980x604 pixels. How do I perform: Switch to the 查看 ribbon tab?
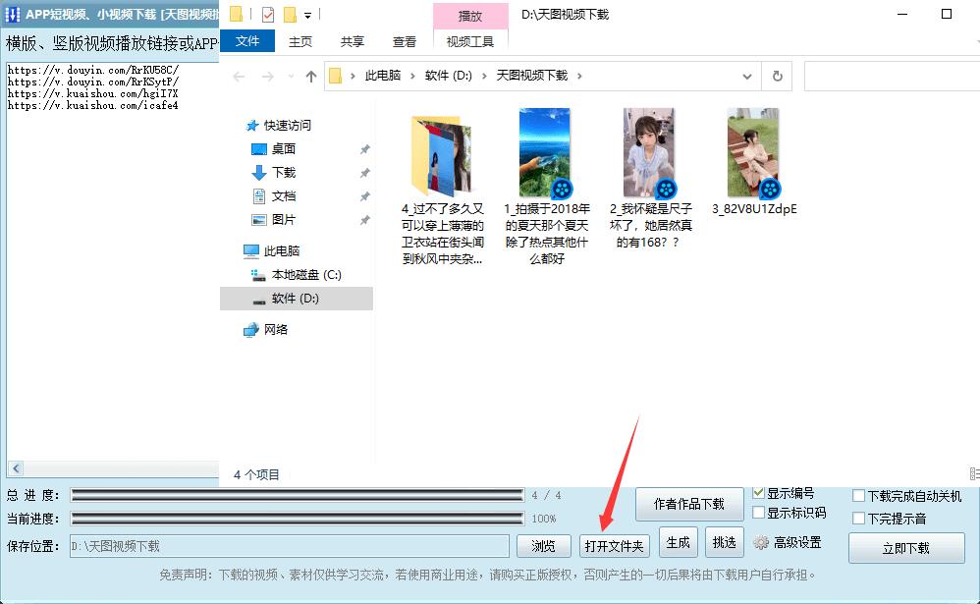405,42
